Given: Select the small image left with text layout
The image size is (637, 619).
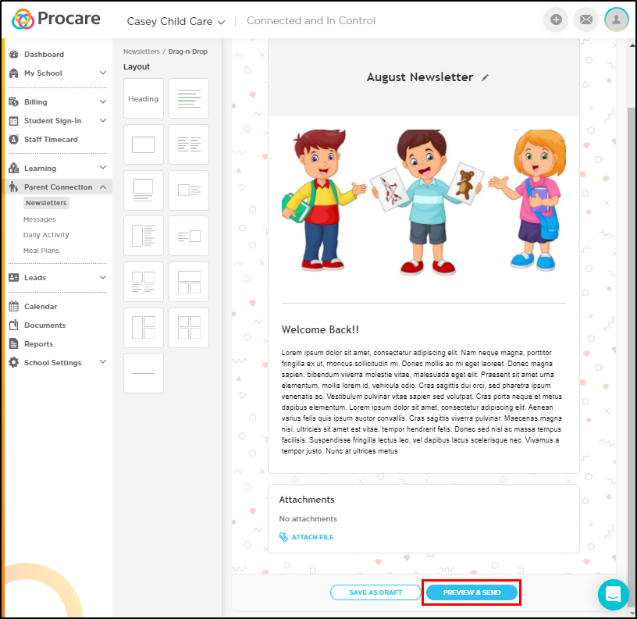Looking at the screenshot, I should (x=189, y=190).
